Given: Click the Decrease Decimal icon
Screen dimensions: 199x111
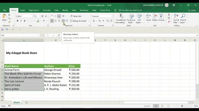Looking at the screenshot, I should click(111, 21).
